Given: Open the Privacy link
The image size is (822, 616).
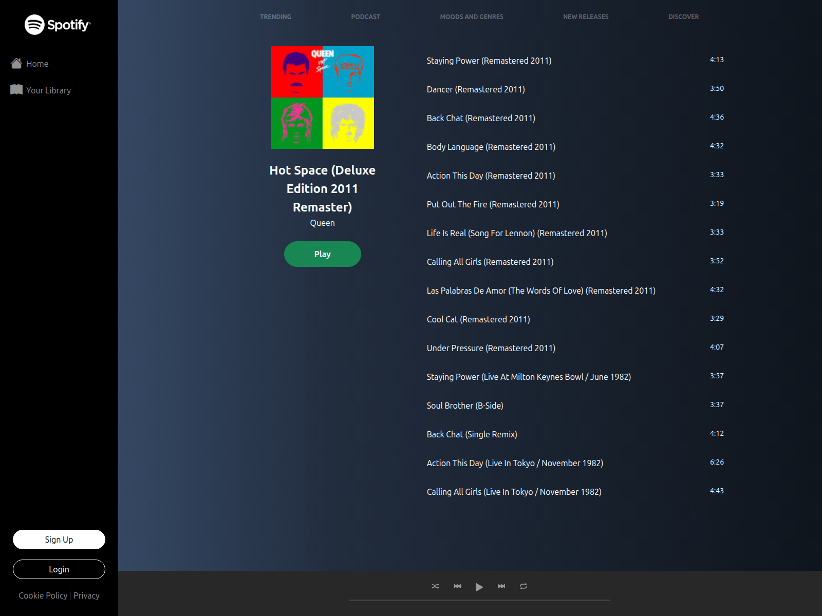Looking at the screenshot, I should [86, 595].
